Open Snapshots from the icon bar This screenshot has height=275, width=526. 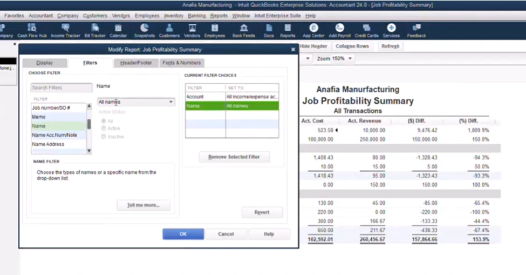[x=144, y=31]
